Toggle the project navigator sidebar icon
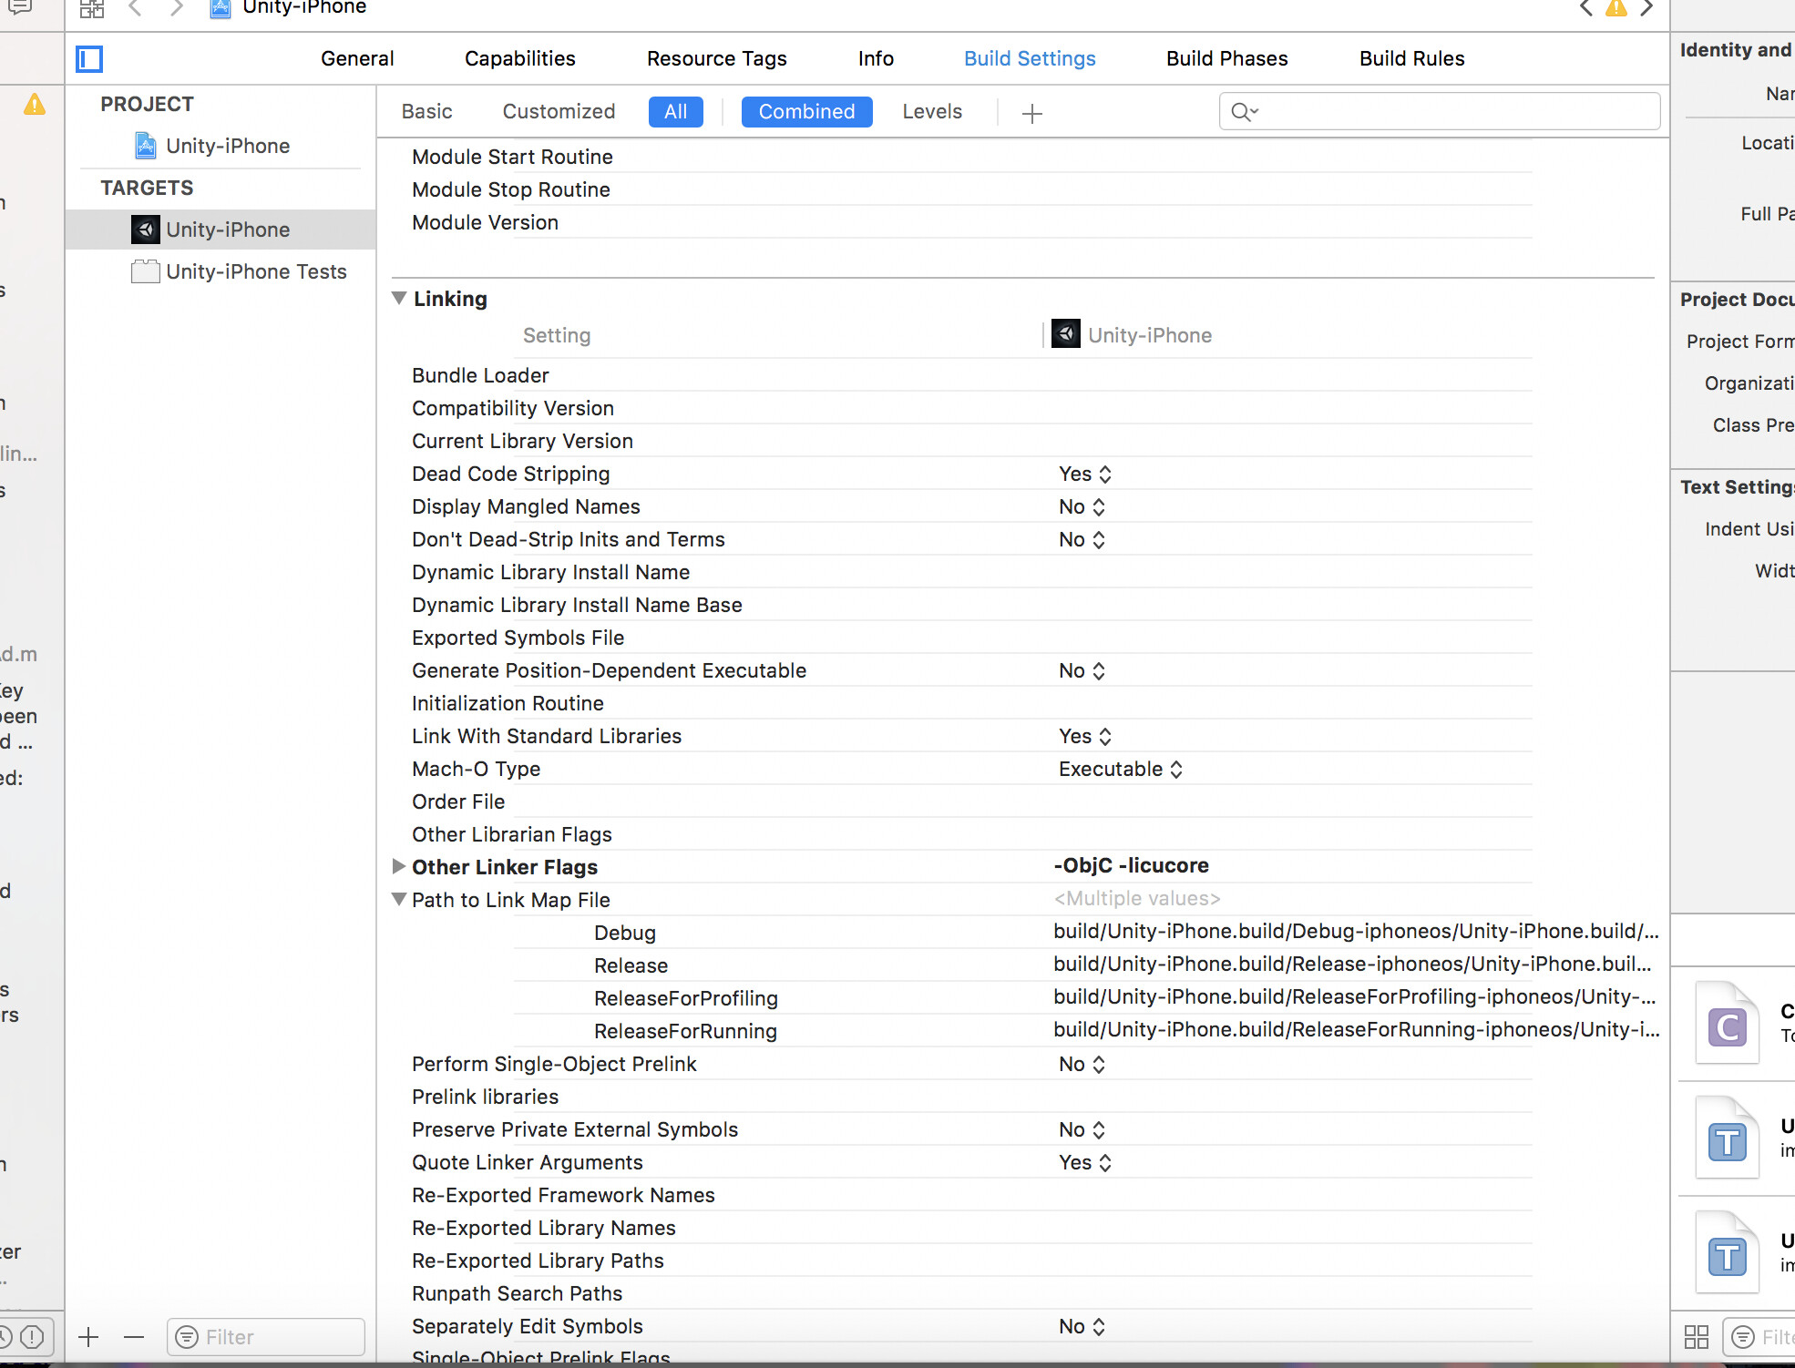This screenshot has height=1368, width=1795. [89, 59]
